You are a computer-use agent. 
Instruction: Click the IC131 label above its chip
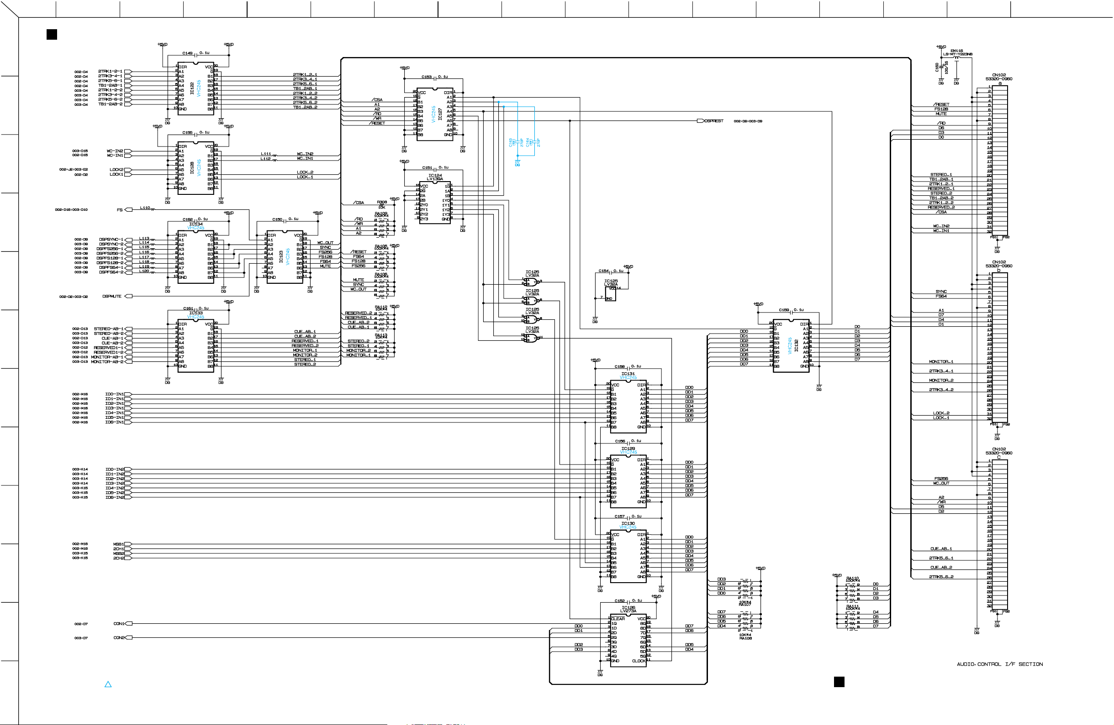coord(628,374)
